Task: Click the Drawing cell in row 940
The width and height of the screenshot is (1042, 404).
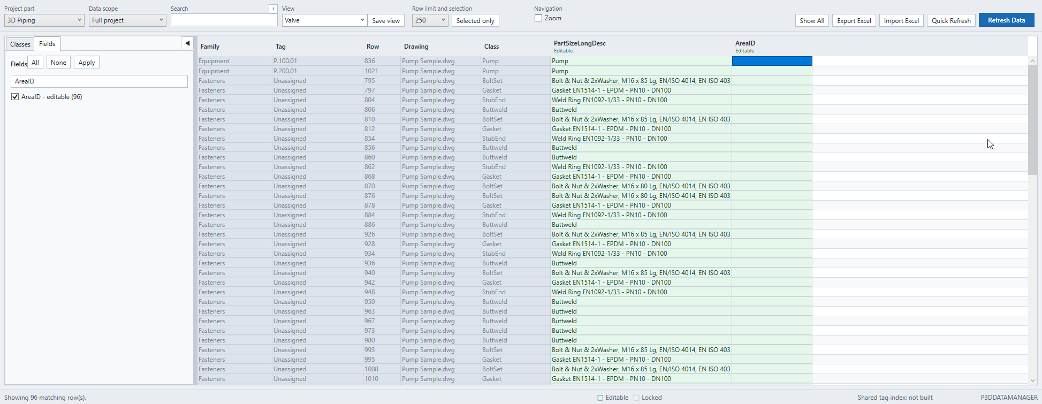Action: point(440,273)
